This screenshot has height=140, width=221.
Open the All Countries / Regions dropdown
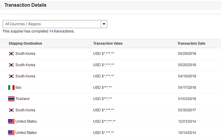click(52, 24)
